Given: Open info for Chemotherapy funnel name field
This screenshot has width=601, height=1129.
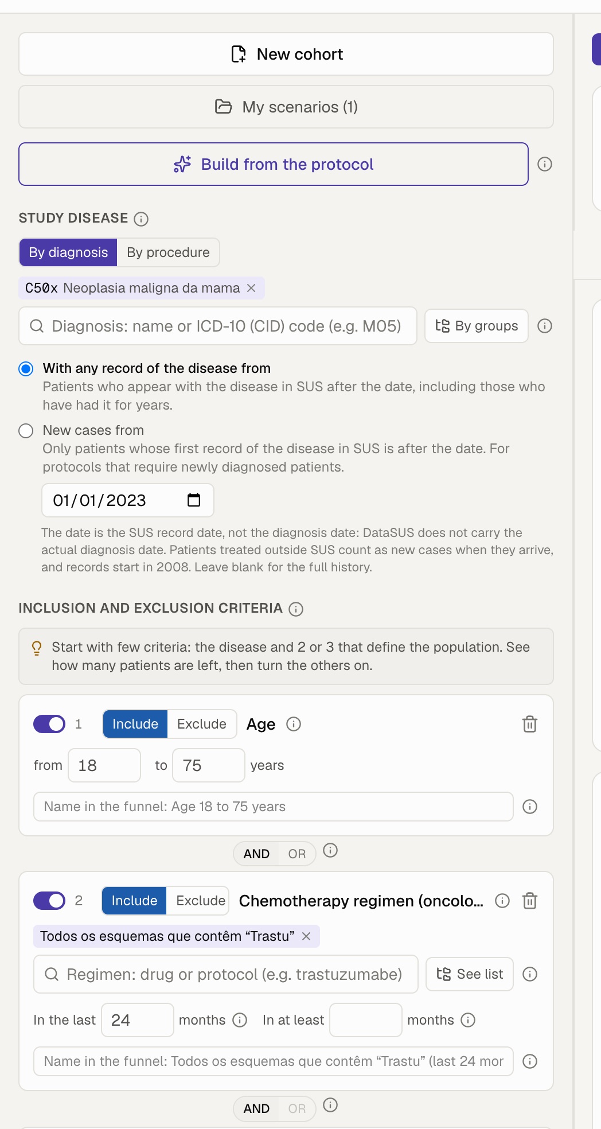Looking at the screenshot, I should pyautogui.click(x=530, y=1061).
